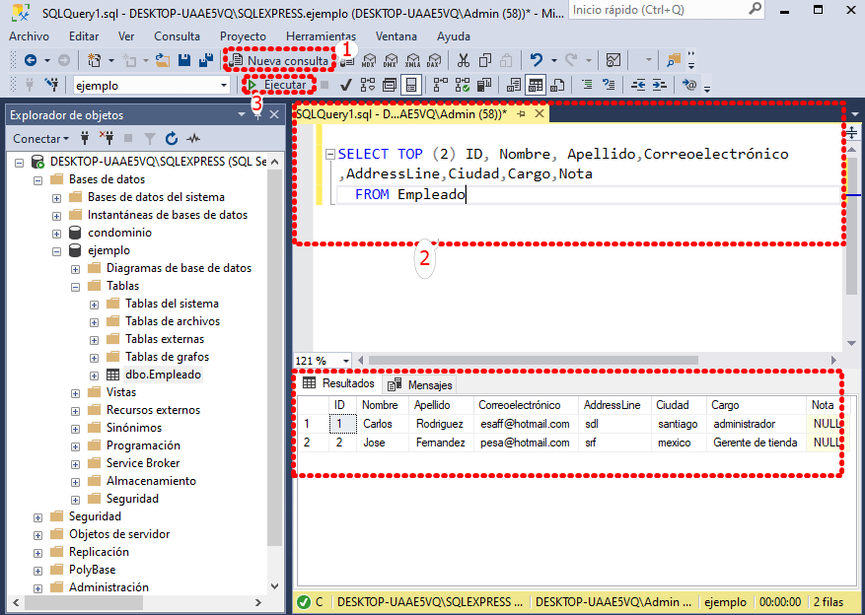Viewport: 865px width, 615px height.
Task: Expand the Vistas node
Action: (x=75, y=391)
